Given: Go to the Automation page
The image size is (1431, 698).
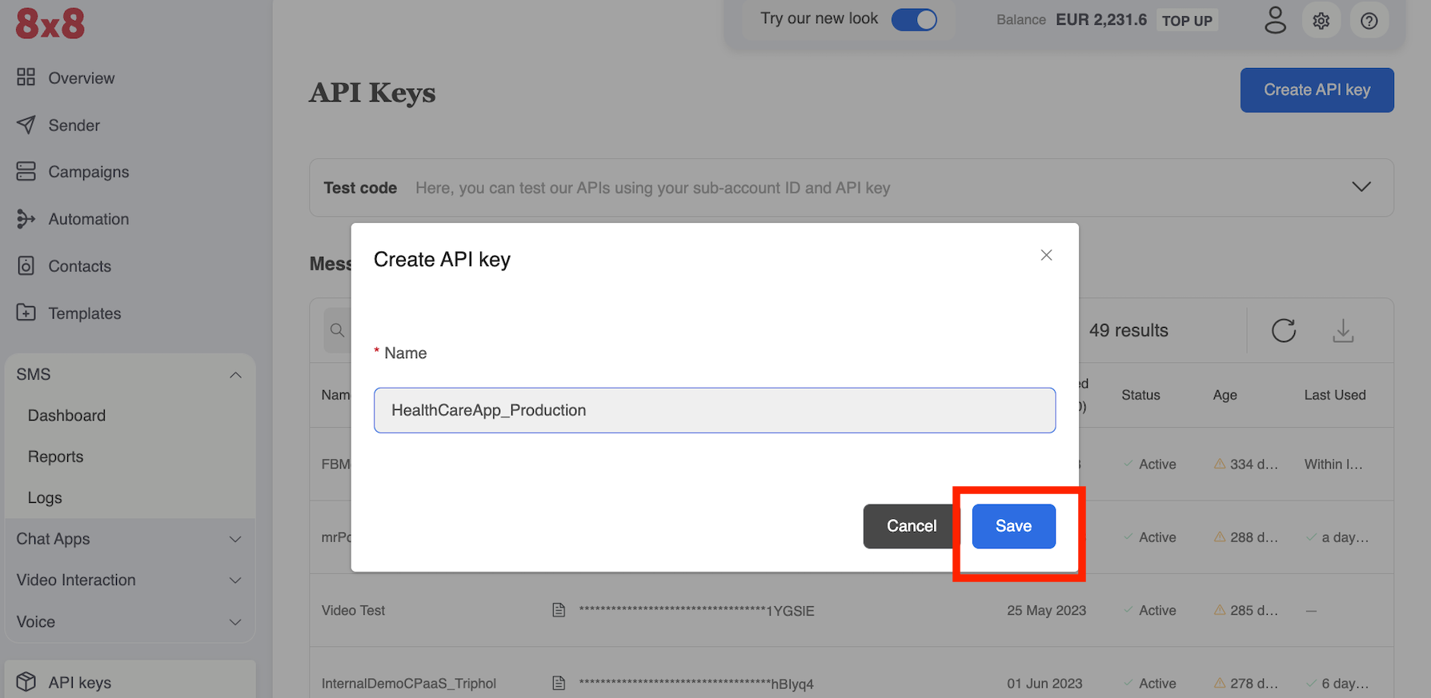Looking at the screenshot, I should pos(88,219).
